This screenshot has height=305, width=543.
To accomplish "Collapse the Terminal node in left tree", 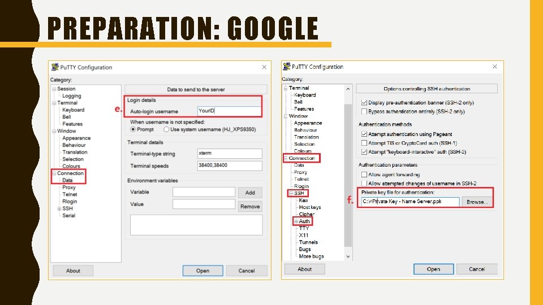I will pyautogui.click(x=54, y=103).
